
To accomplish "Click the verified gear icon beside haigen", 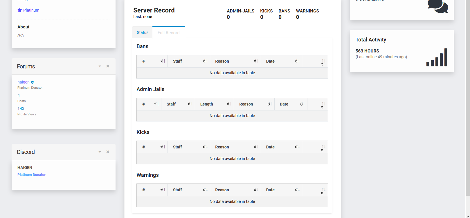I will pos(32,82).
